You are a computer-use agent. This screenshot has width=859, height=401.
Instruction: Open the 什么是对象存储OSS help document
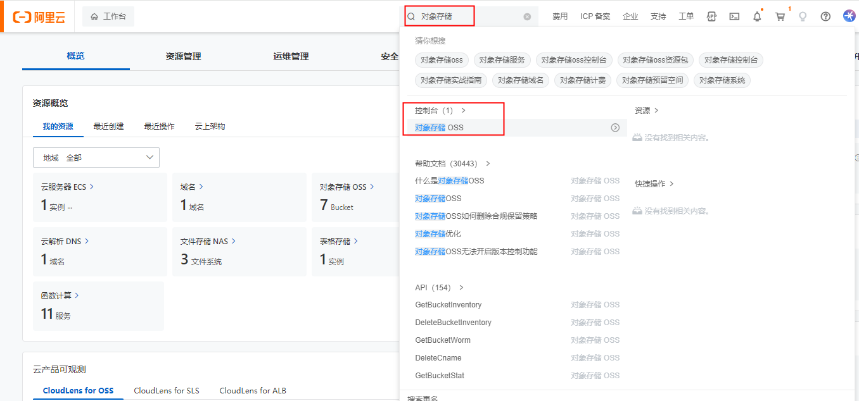(x=449, y=181)
